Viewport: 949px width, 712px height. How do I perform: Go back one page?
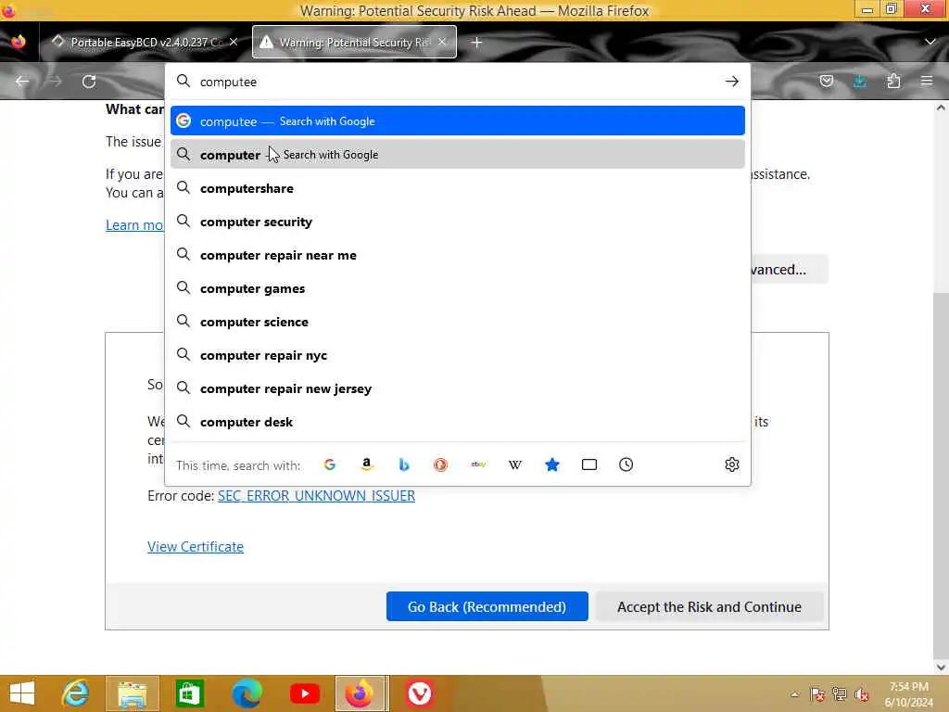[22, 82]
